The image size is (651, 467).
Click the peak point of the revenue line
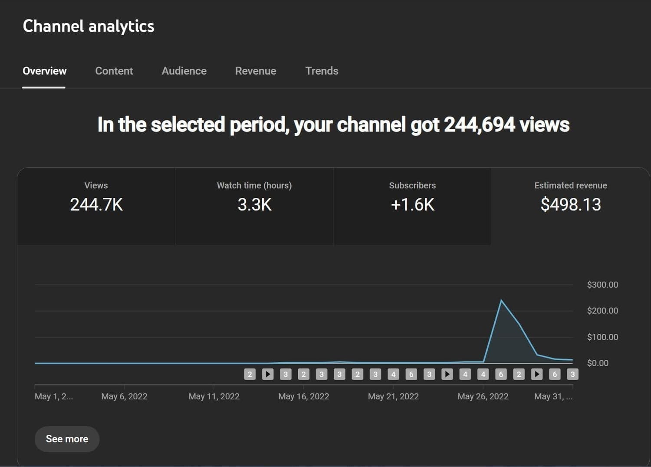coord(501,300)
